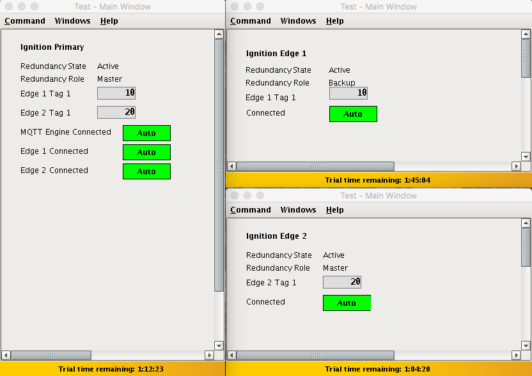Close the Ignition Primary window
Image resolution: width=532 pixels, height=376 pixels.
coord(9,6)
